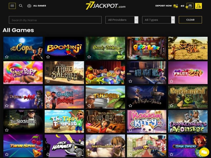Open the Kawaii Kitty game thumbnail
The height and width of the screenshot is (158, 211).
tap(147, 121)
